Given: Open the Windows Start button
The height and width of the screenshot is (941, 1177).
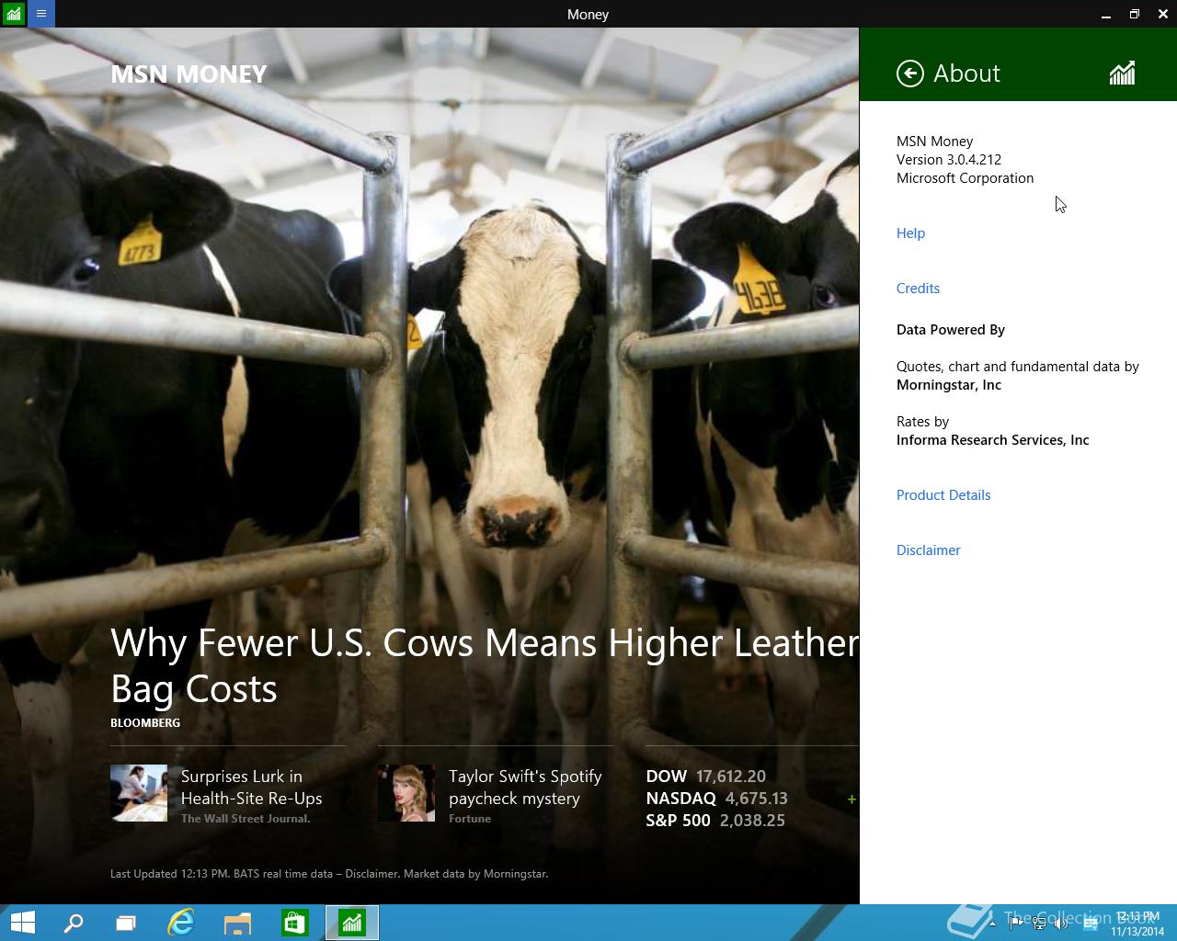Looking at the screenshot, I should (x=22, y=923).
